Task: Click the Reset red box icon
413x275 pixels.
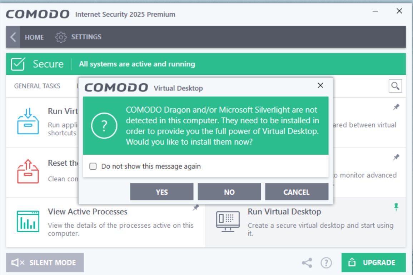Action: (28, 171)
